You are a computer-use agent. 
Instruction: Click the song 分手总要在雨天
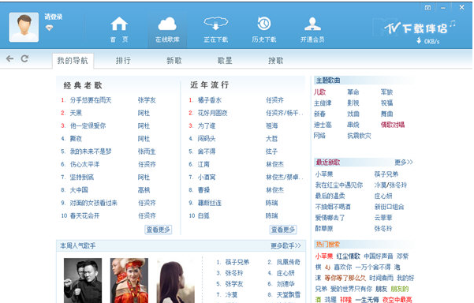click(91, 100)
